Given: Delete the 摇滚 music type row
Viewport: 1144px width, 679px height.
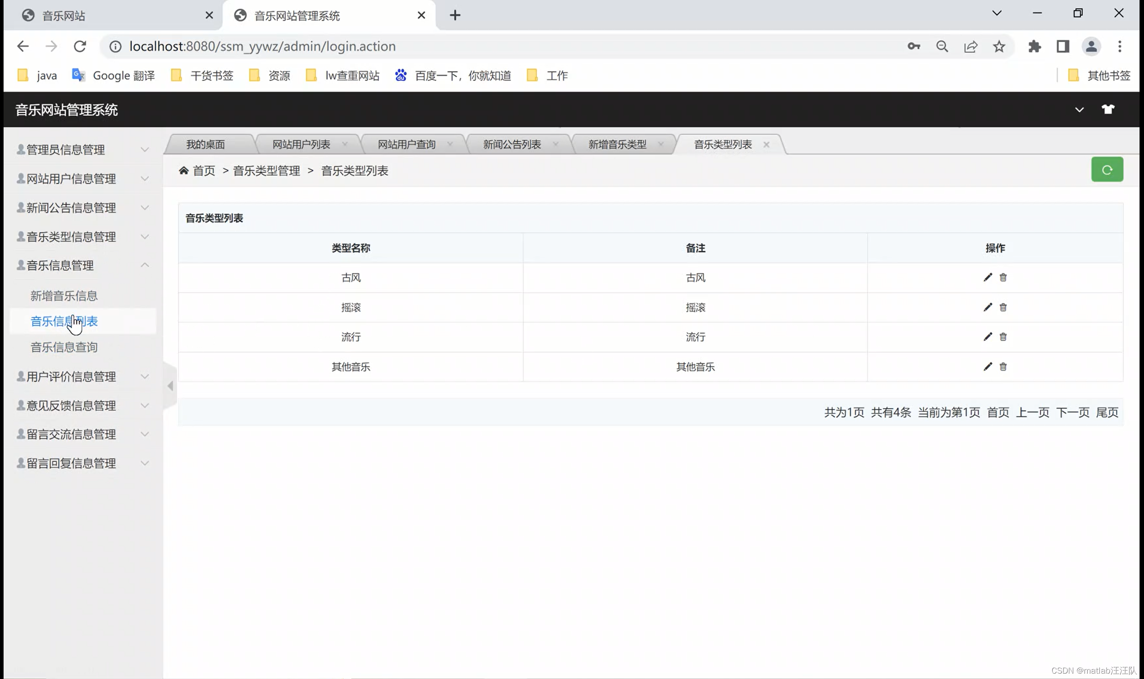Looking at the screenshot, I should point(1003,307).
